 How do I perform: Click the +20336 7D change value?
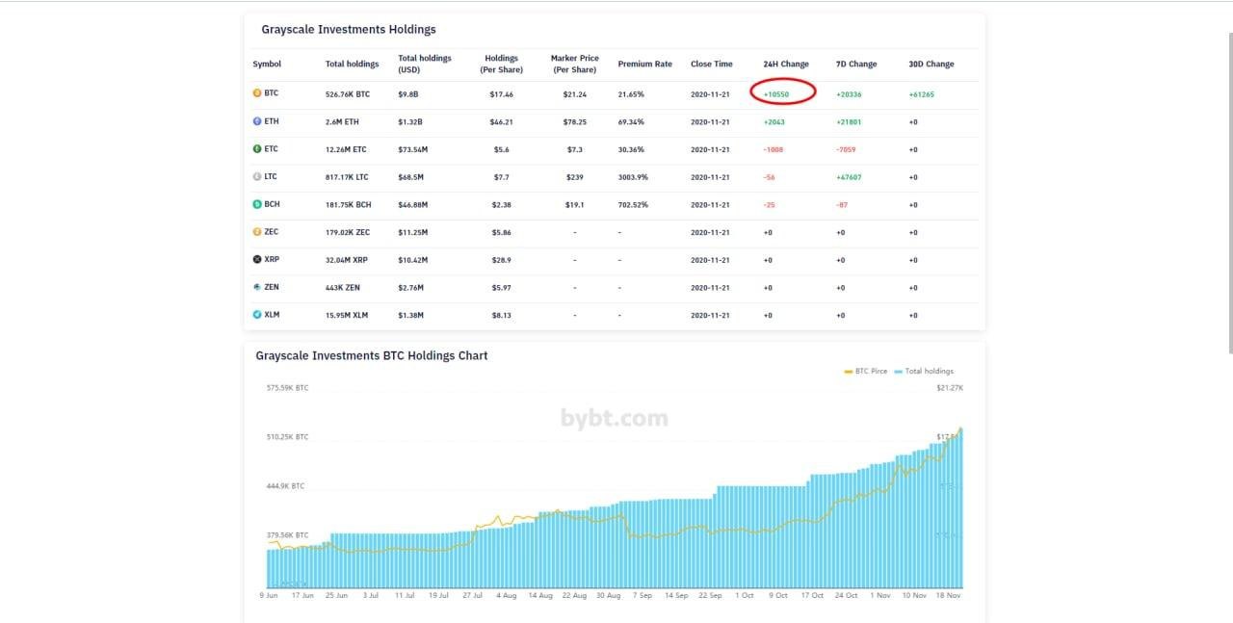pyautogui.click(x=850, y=94)
